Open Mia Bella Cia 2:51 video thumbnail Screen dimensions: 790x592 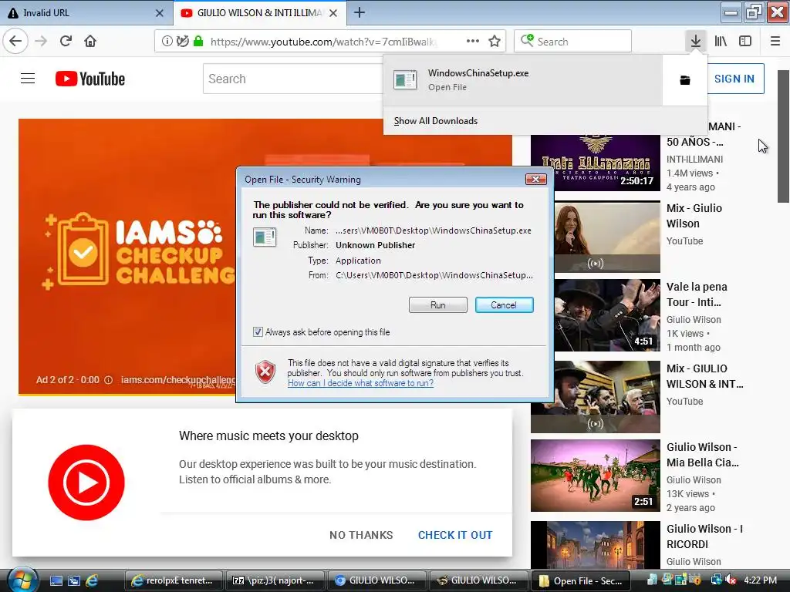[x=595, y=476]
